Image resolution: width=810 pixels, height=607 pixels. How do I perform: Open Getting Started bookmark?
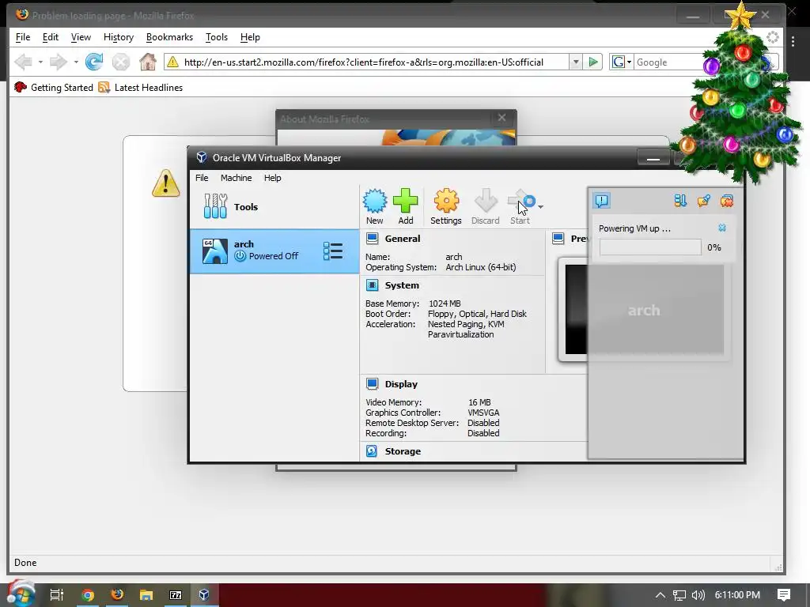point(54,87)
